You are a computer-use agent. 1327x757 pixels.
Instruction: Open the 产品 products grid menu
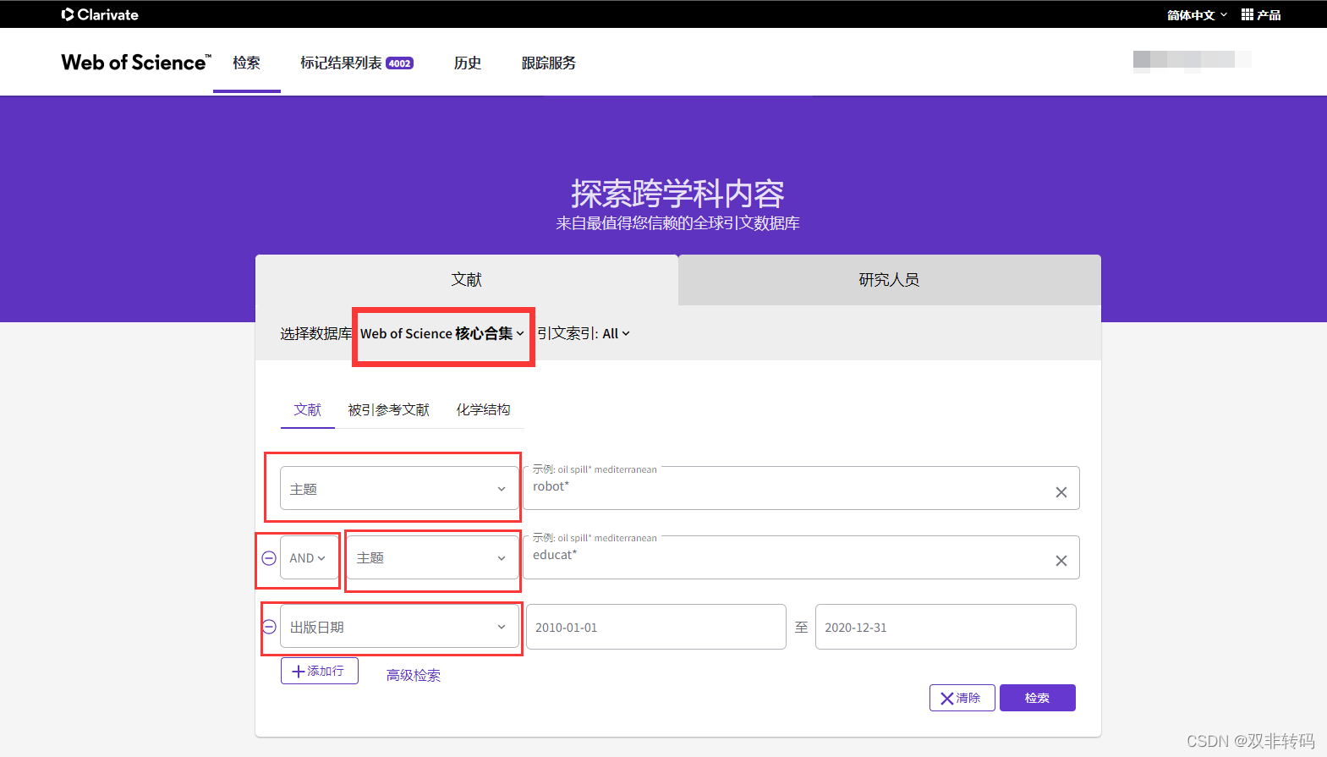[x=1261, y=14]
